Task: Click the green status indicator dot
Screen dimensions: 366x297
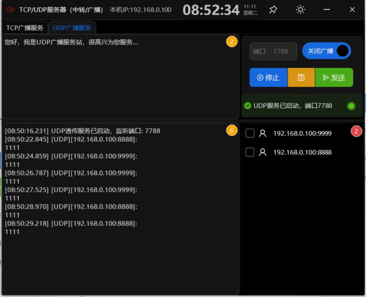Action: pyautogui.click(x=351, y=106)
